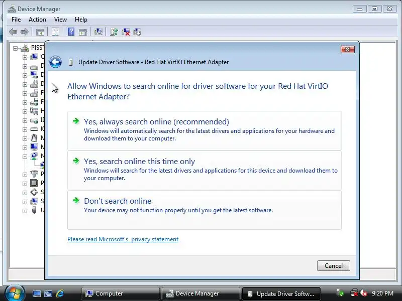
Task: Click Switch Between Windows Quick Launch icon
Action: (48, 293)
